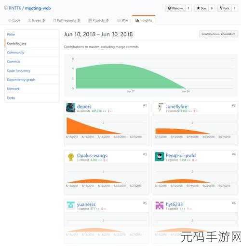Open Opalus-wangs avatar image
241x246 pixels.
pos(71,157)
